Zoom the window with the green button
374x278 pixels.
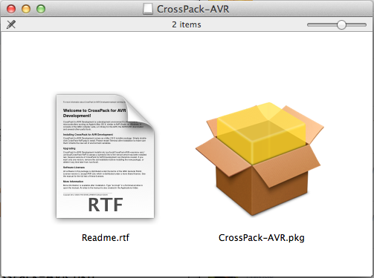(41, 9)
